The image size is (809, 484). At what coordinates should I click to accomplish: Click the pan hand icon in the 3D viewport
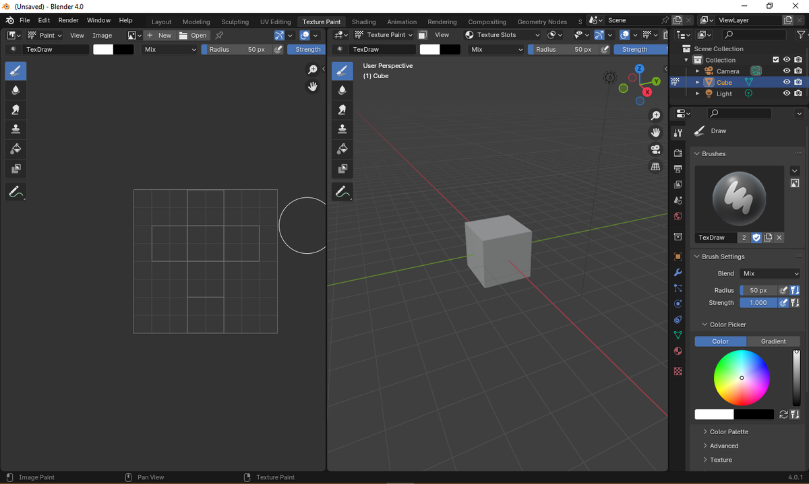[655, 133]
